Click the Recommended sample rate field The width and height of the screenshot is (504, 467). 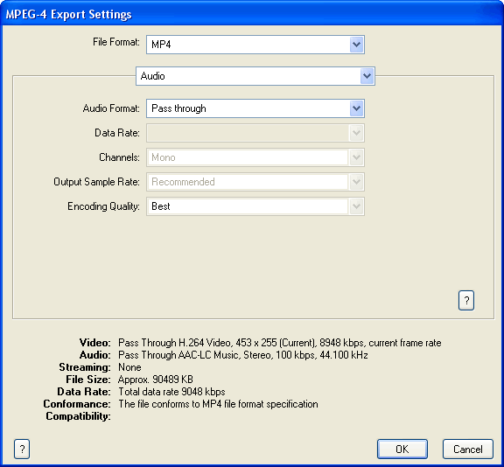pyautogui.click(x=255, y=182)
